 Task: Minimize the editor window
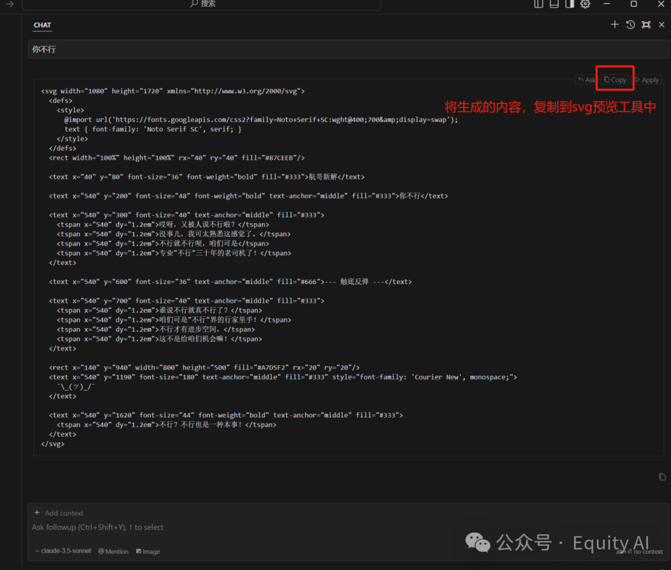click(x=607, y=4)
